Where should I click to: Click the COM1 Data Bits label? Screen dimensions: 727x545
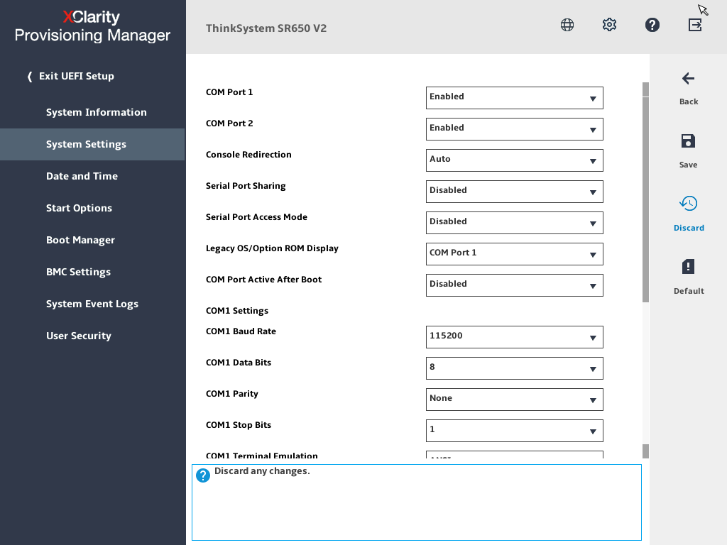point(239,363)
